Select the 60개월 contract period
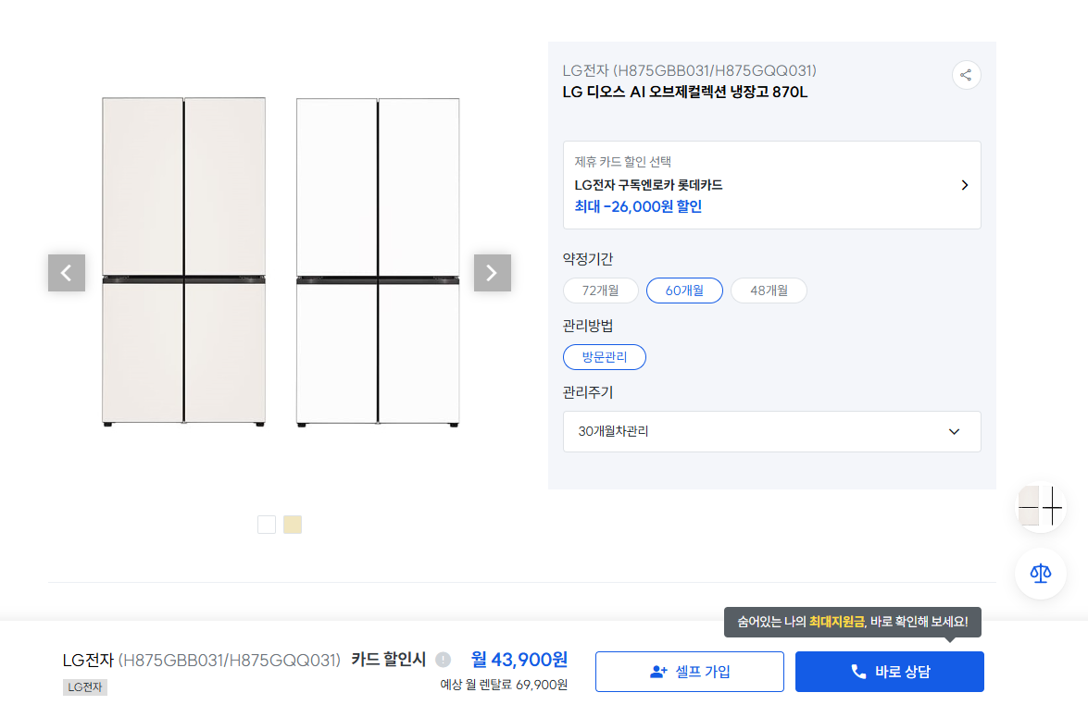Image resolution: width=1088 pixels, height=705 pixels. tap(684, 291)
